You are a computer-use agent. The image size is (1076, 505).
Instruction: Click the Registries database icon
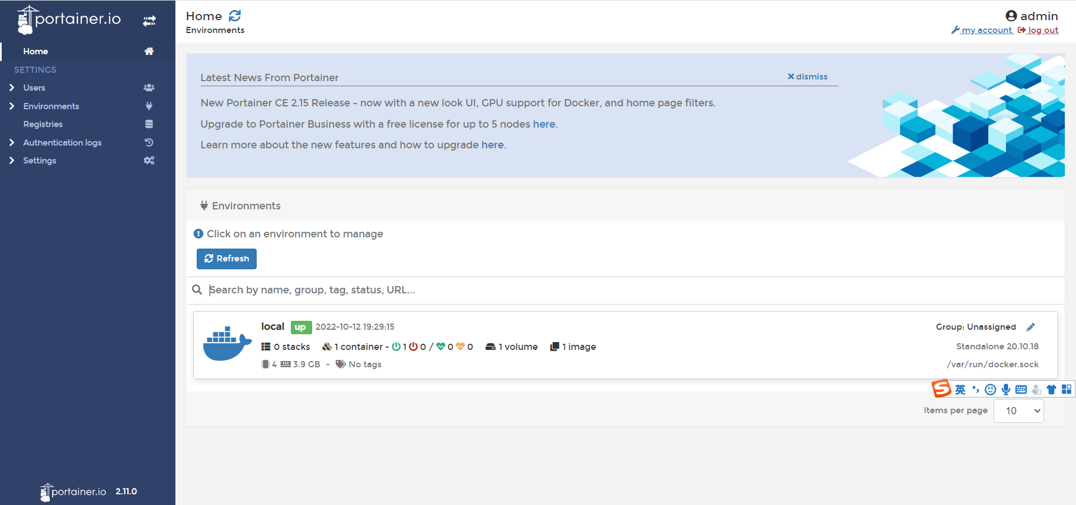(x=149, y=124)
